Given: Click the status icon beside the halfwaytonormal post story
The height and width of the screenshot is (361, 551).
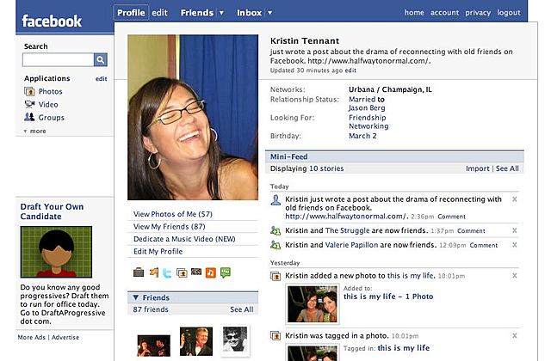Looking at the screenshot, I should point(275,200).
